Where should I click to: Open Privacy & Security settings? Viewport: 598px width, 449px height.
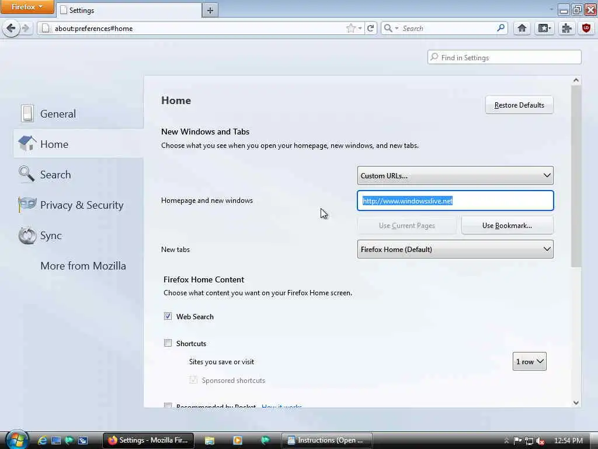(78, 205)
